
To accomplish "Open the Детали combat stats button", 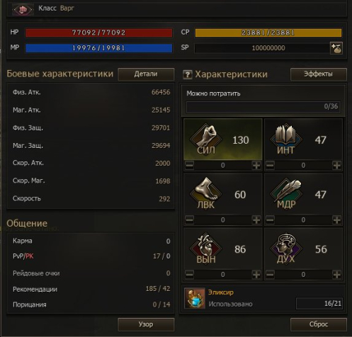I will [x=146, y=74].
